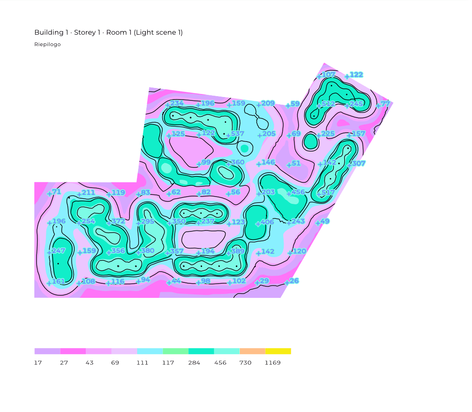
Task: Select the green 117 legend swatch
Action: [175, 351]
